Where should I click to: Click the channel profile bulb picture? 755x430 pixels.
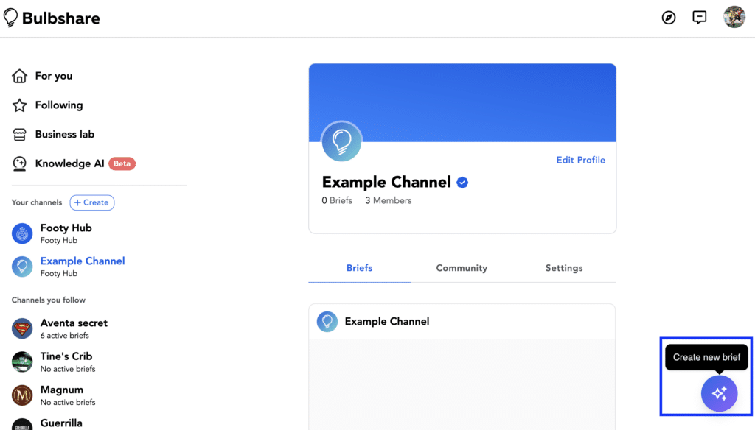click(x=341, y=141)
